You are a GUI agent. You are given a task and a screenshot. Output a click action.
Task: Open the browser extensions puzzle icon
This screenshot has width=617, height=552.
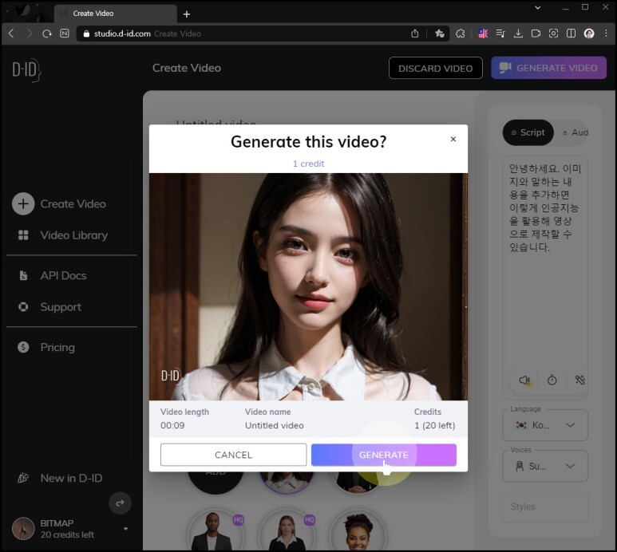pyautogui.click(x=461, y=34)
